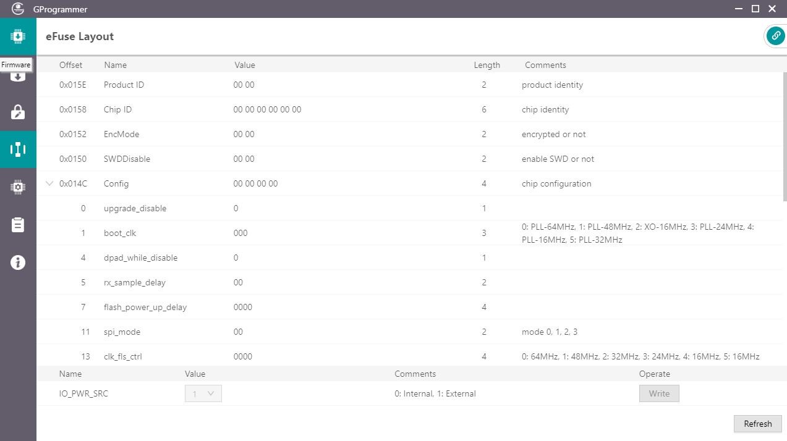Screen dimensions: 787x441
Task: Select the eFuse Layout sidebar icon
Action: (x=18, y=149)
